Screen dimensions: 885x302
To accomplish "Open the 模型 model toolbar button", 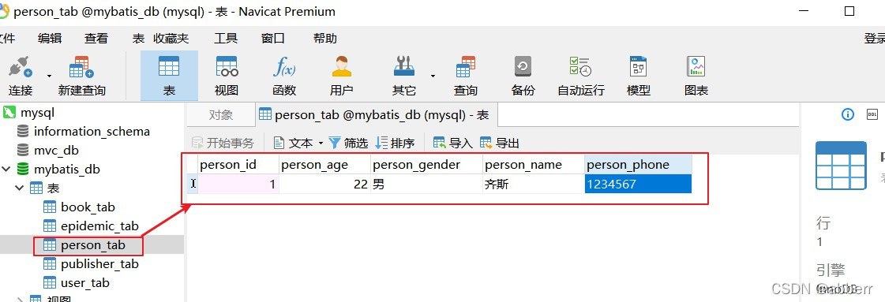I will (x=639, y=76).
